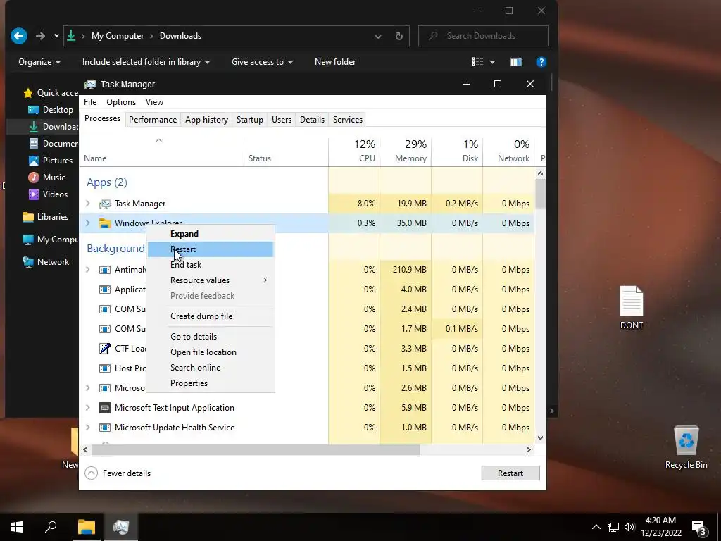Screen dimensions: 721x541
Task: Open Resource values submenu in context menu
Action: 211,280
